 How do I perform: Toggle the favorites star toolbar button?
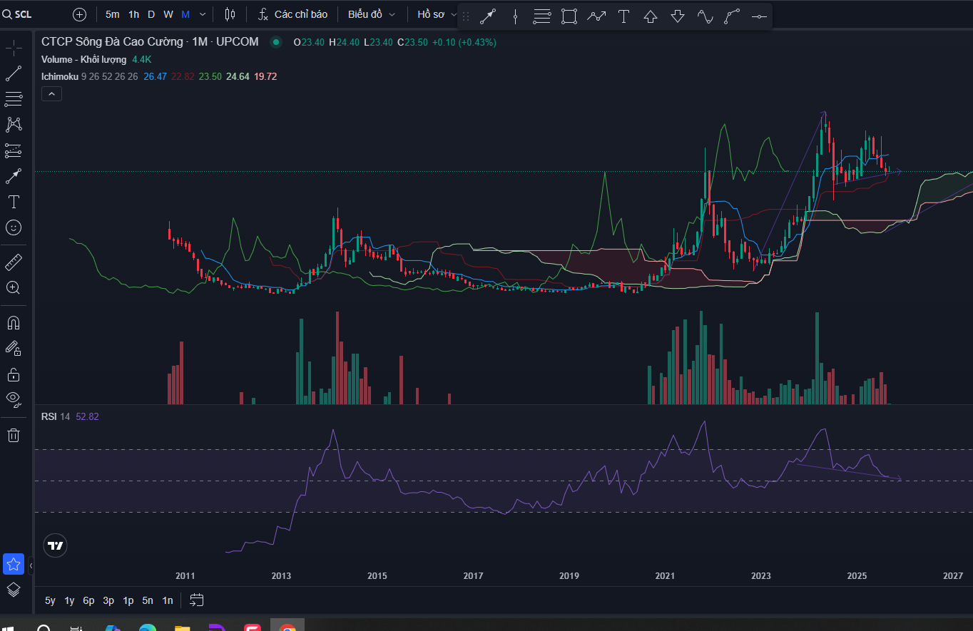14,565
